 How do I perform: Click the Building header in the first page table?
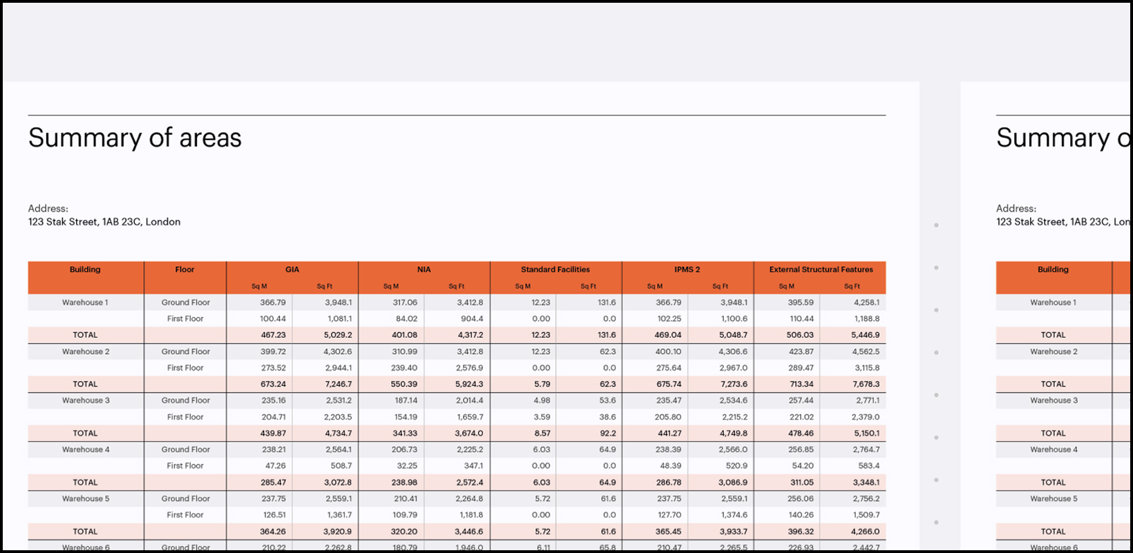point(85,270)
